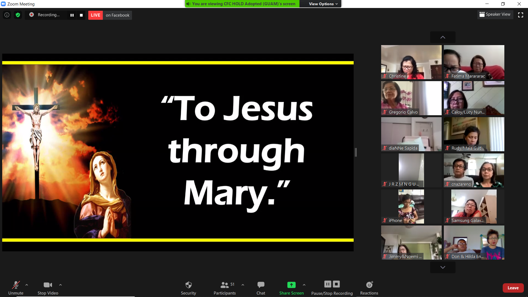Select the Rudy/Maia Gud... video thumbnail
Image resolution: width=528 pixels, height=297 pixels.
pos(474,134)
